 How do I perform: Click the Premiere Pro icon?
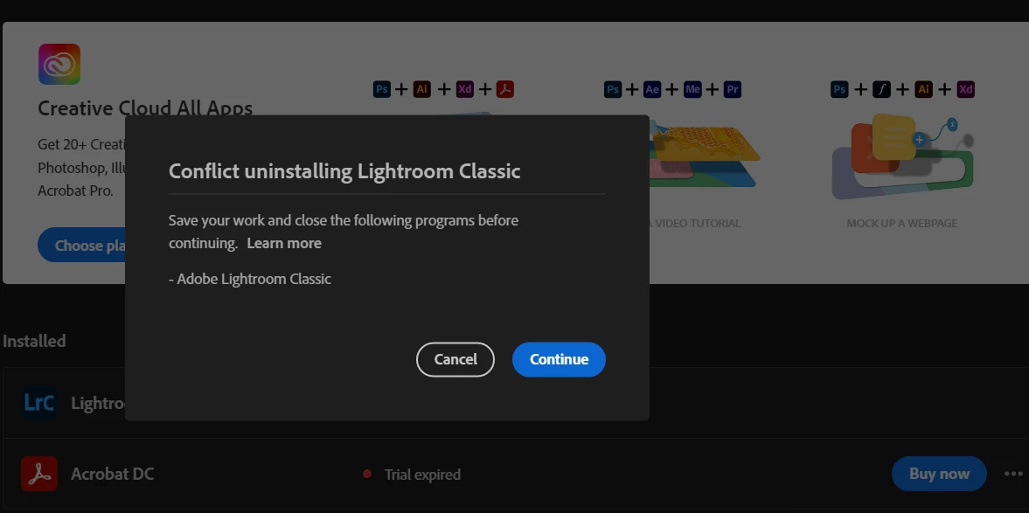733,89
